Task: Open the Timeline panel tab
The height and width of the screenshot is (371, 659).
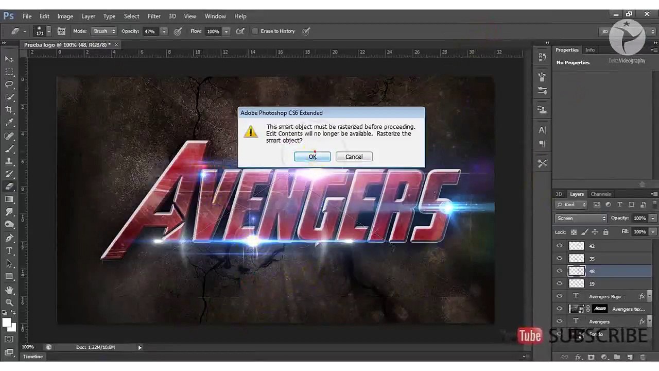Action: click(x=33, y=357)
